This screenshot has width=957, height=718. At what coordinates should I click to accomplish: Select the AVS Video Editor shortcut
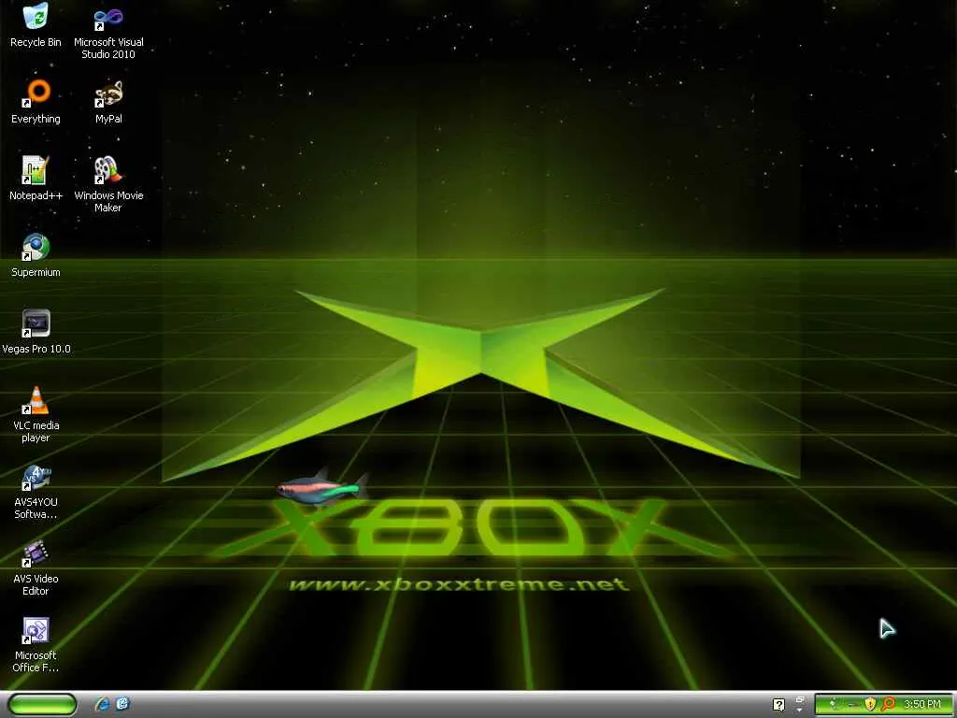click(36, 567)
